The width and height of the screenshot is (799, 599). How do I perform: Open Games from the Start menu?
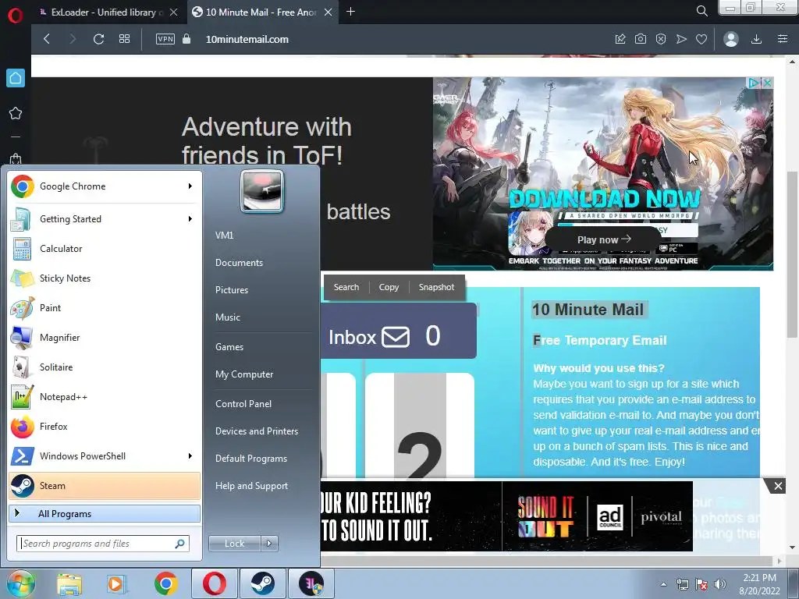229,347
